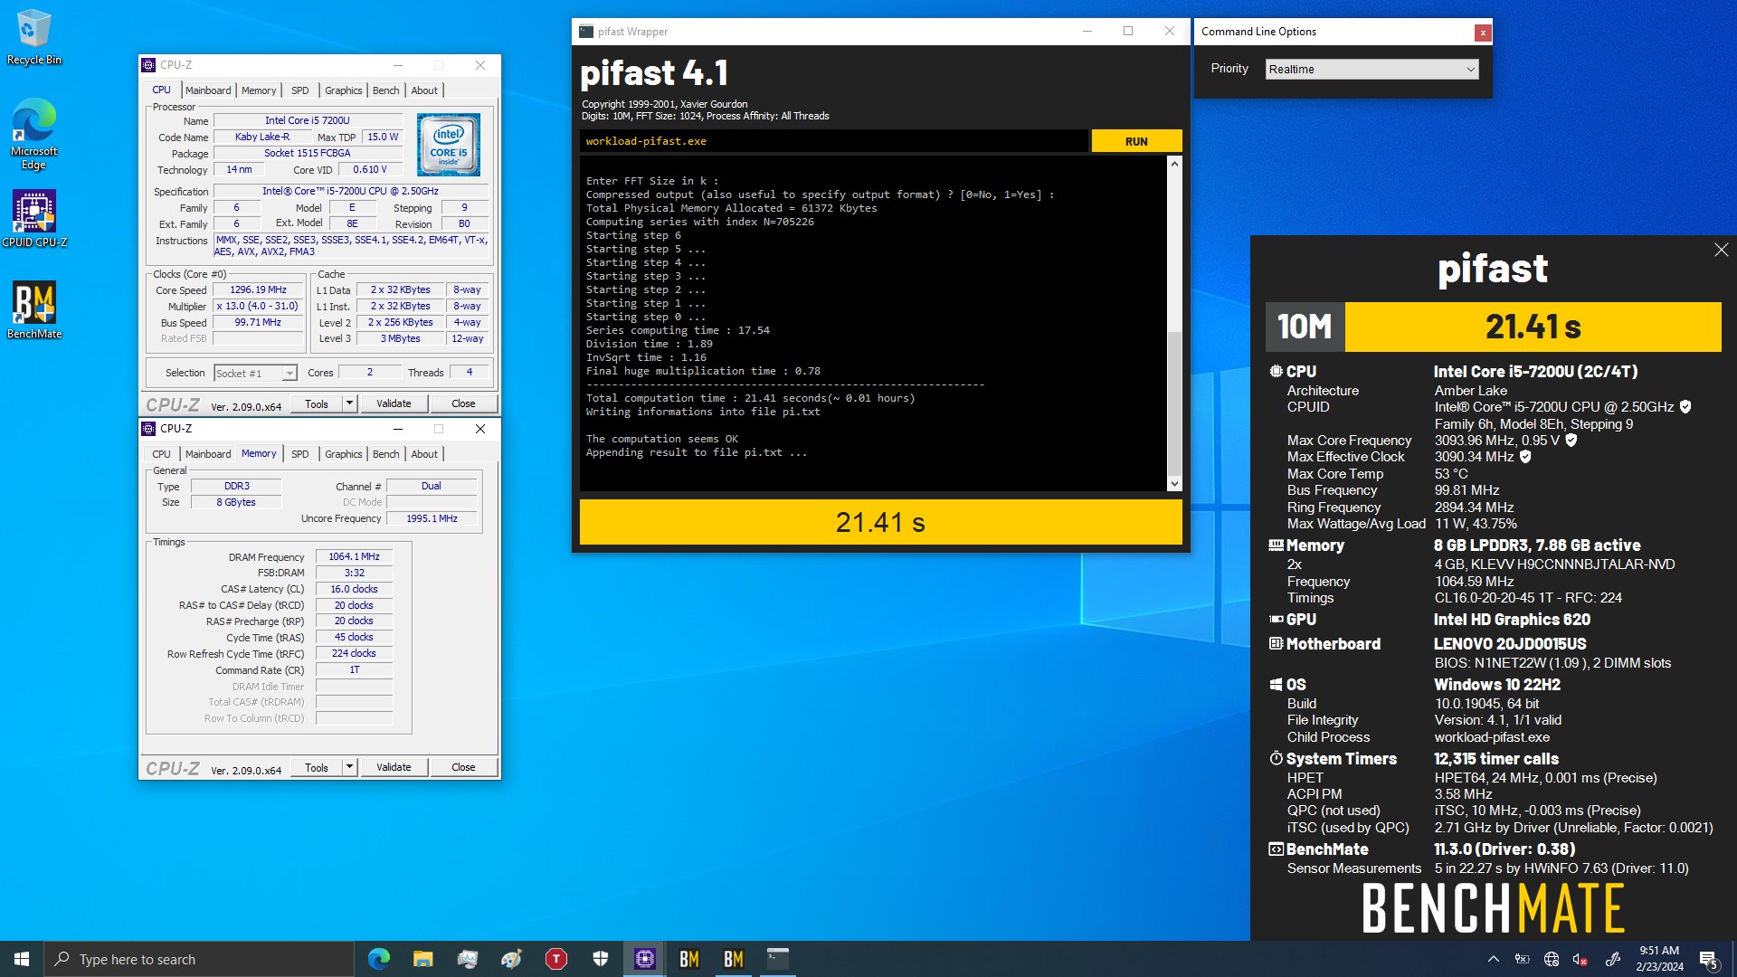This screenshot has width=1737, height=977.
Task: Open CPUID CPU-Z desktop shortcut
Action: point(34,218)
